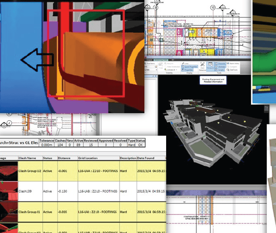Viewport: 276px width, 233px height.
Task: Click grid bubble J on the plan drawing
Action: coord(9,123)
